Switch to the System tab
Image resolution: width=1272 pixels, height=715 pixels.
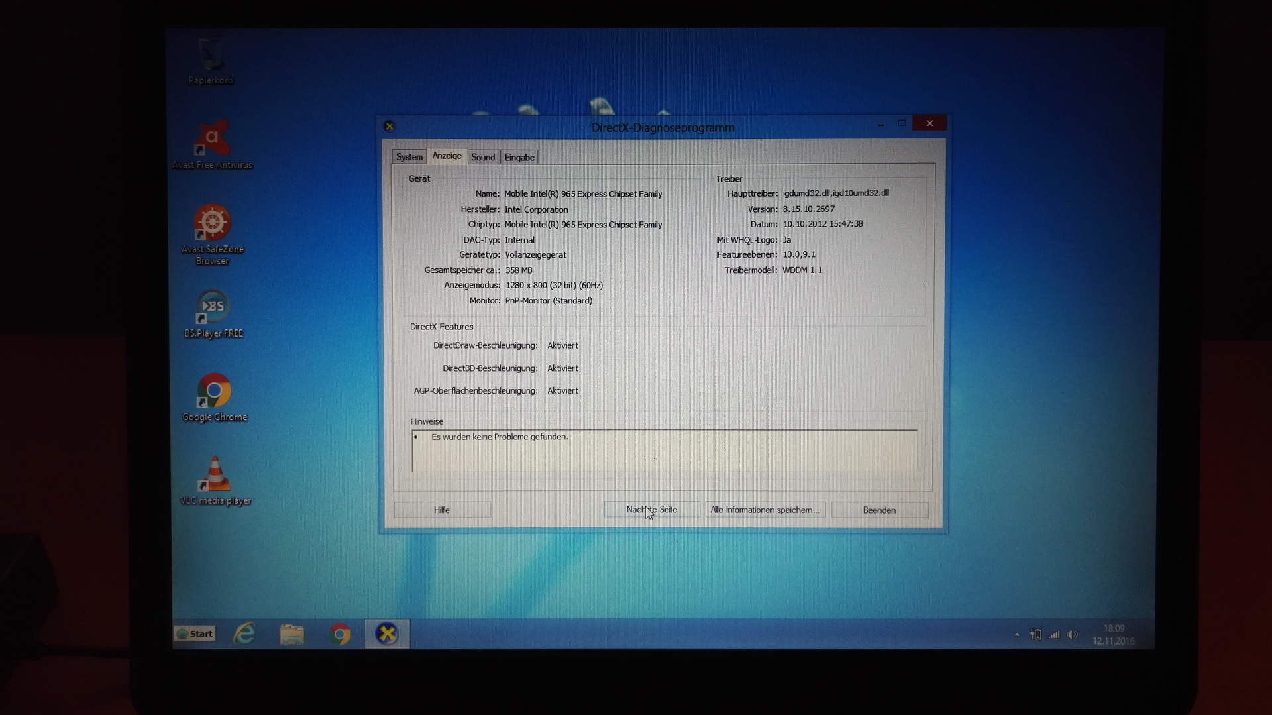click(x=409, y=157)
